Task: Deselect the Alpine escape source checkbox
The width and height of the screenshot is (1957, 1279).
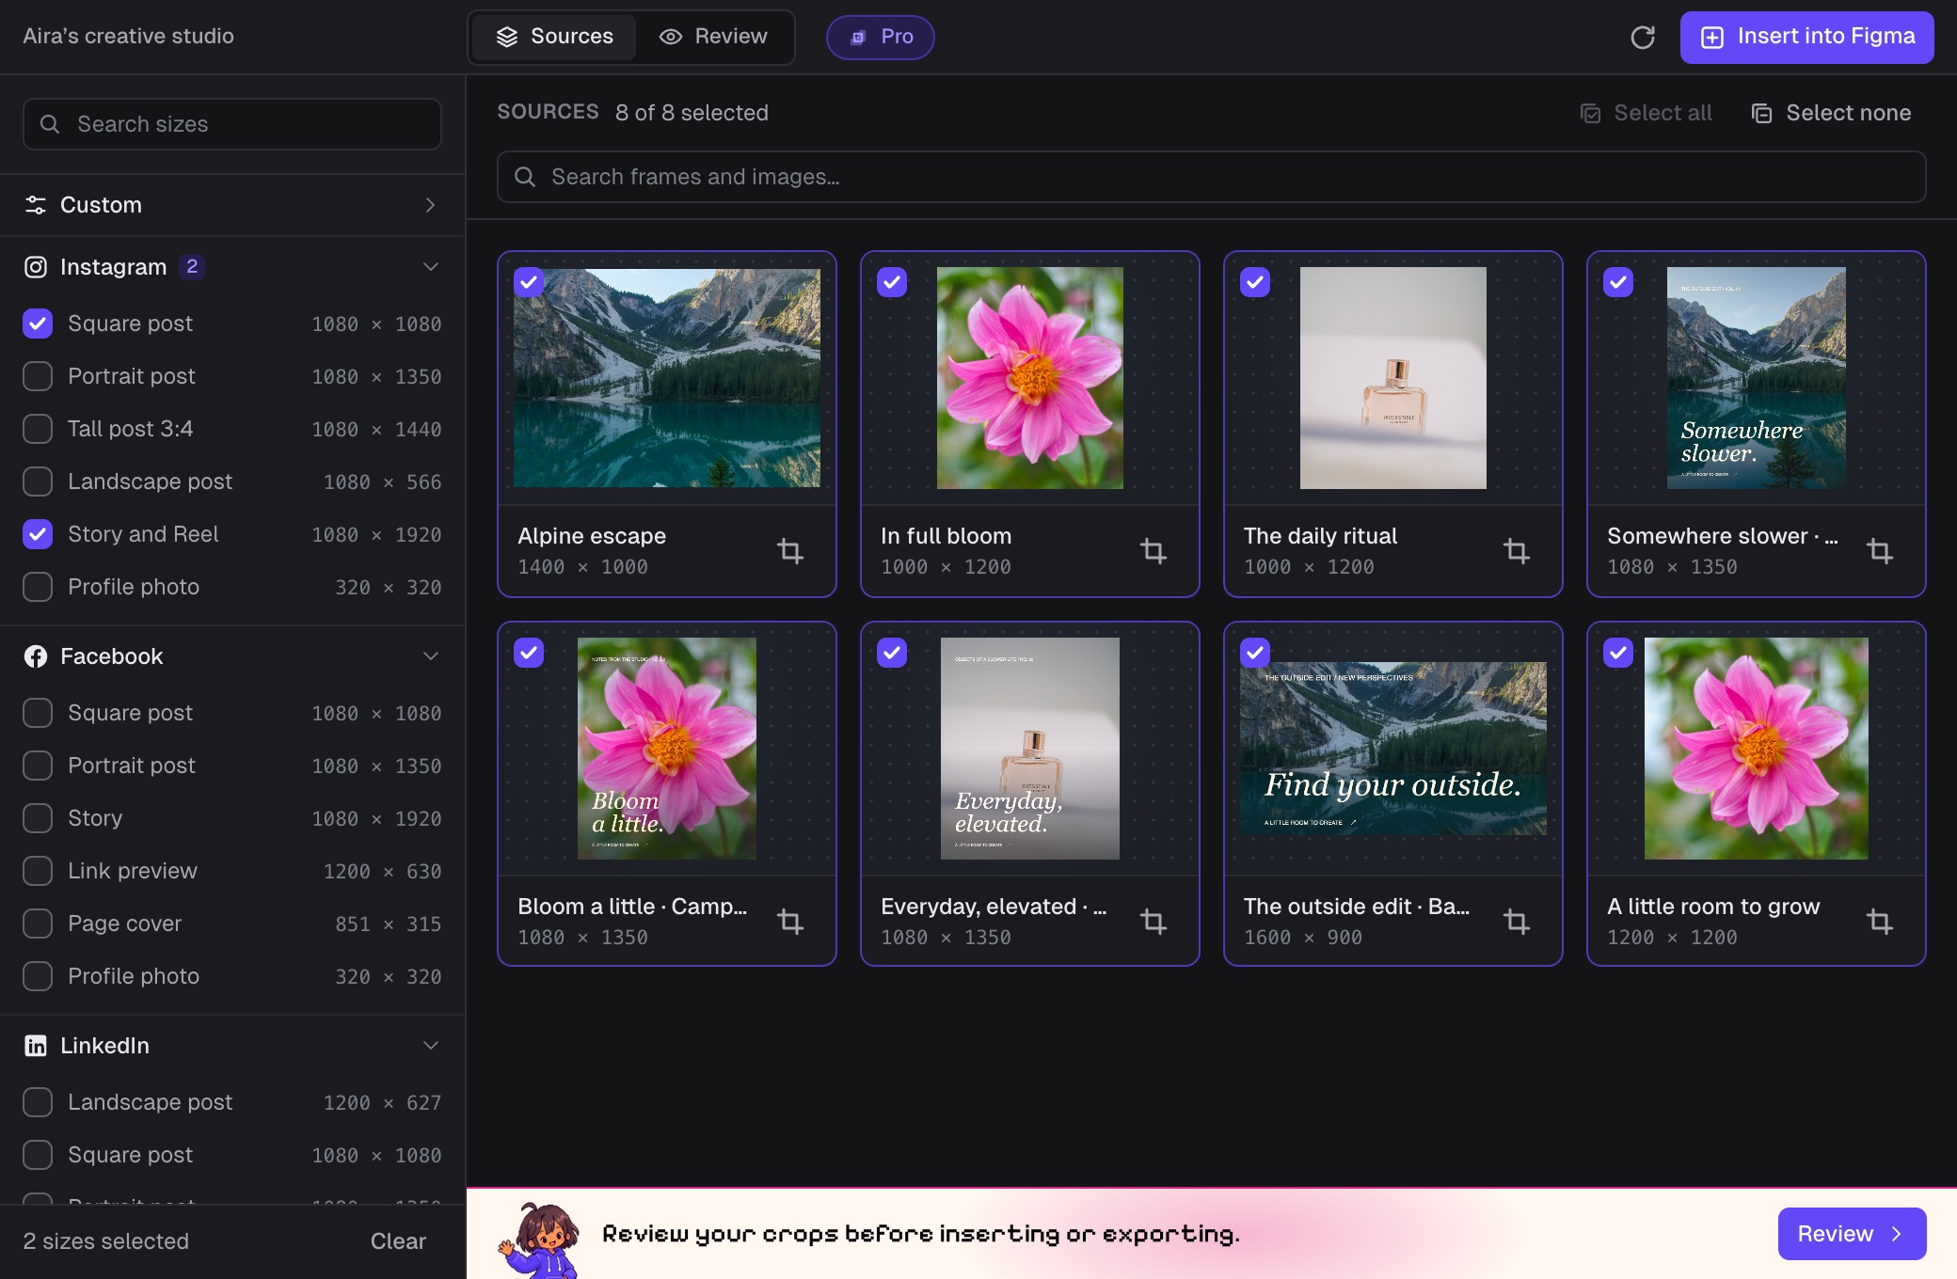Action: click(x=529, y=282)
